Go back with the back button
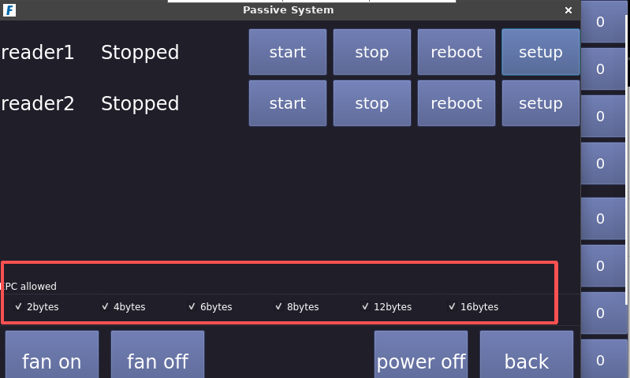 pos(526,358)
